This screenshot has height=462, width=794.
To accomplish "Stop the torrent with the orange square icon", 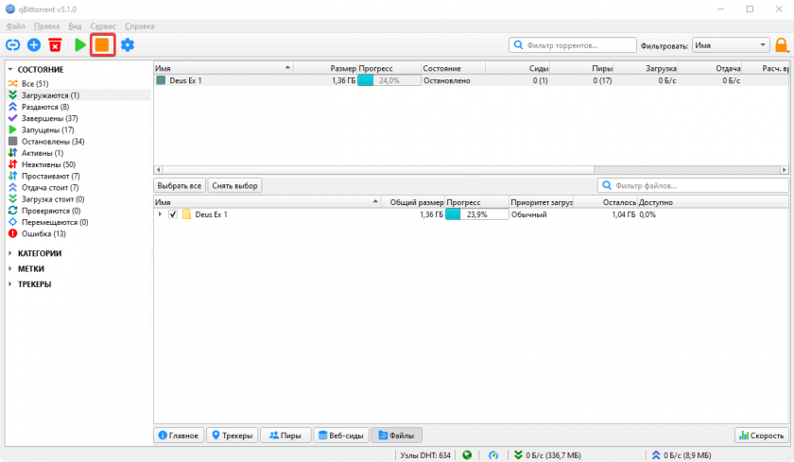I will coord(102,44).
